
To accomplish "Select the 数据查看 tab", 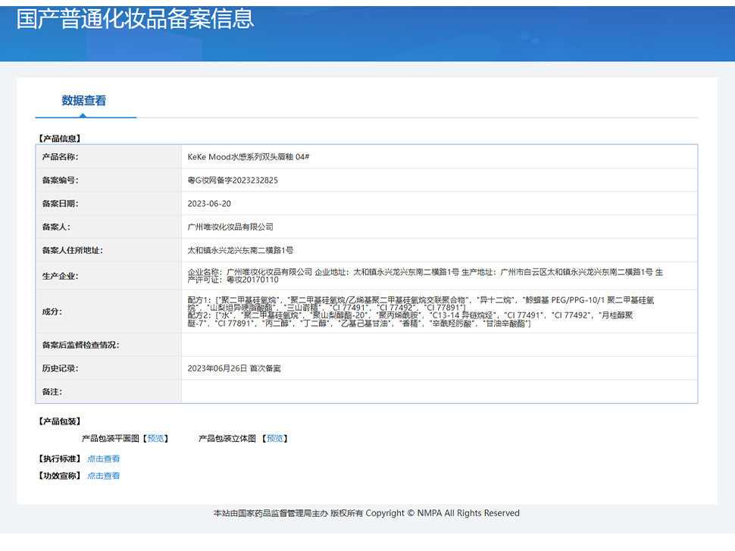I will [x=84, y=100].
